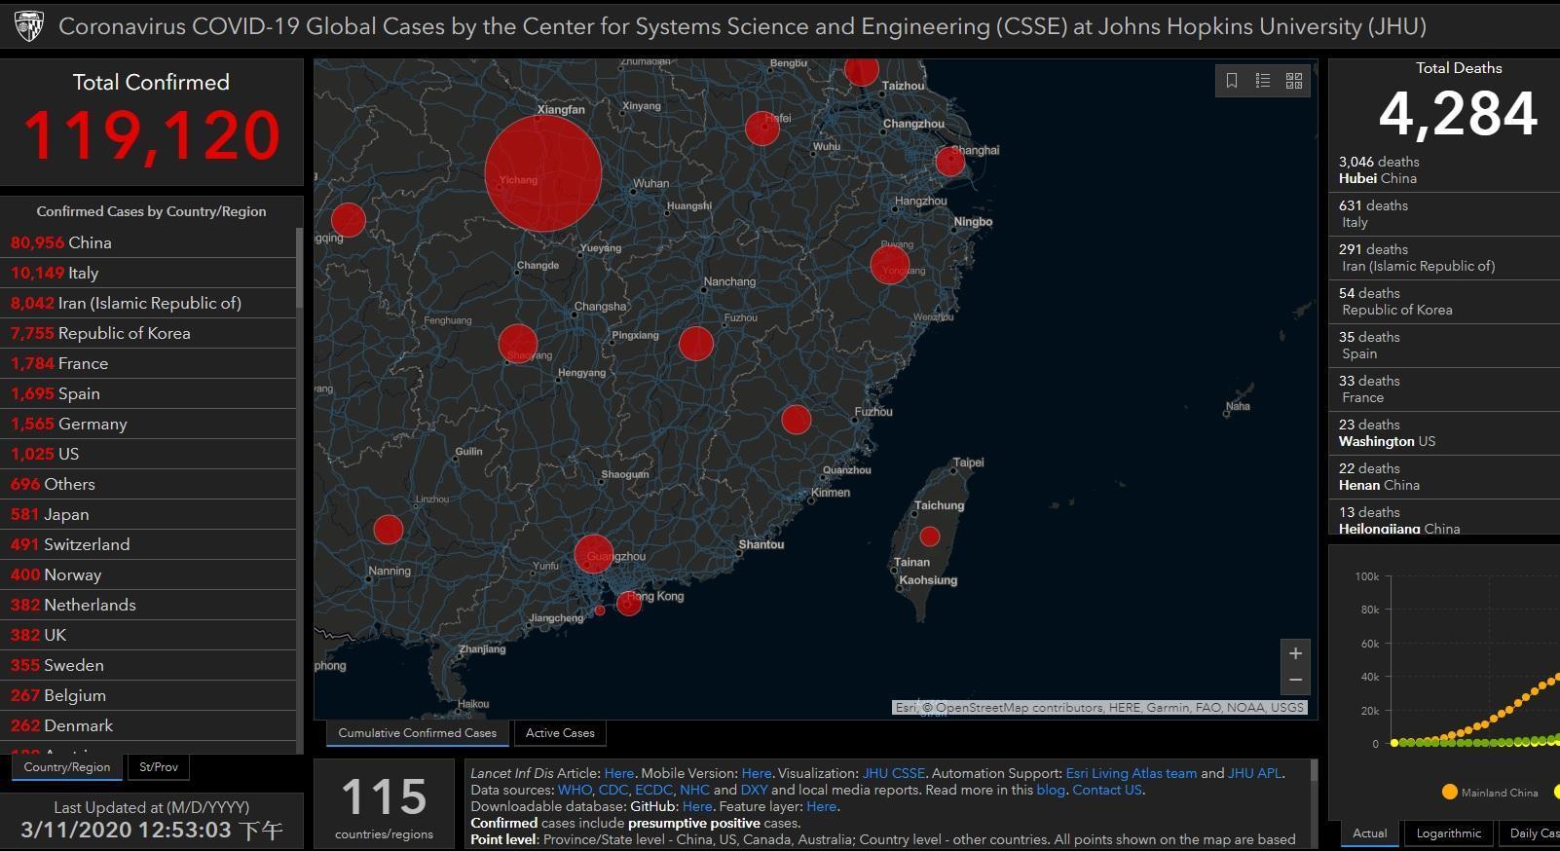Image resolution: width=1560 pixels, height=851 pixels.
Task: Switch to Active Cases tab
Action: [x=560, y=733]
